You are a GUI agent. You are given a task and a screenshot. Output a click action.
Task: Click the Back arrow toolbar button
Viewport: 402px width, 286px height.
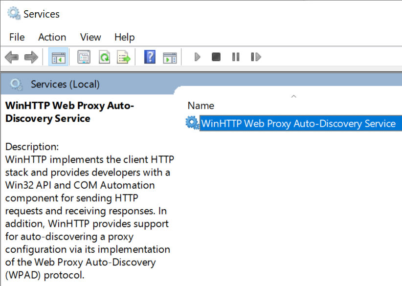point(12,57)
